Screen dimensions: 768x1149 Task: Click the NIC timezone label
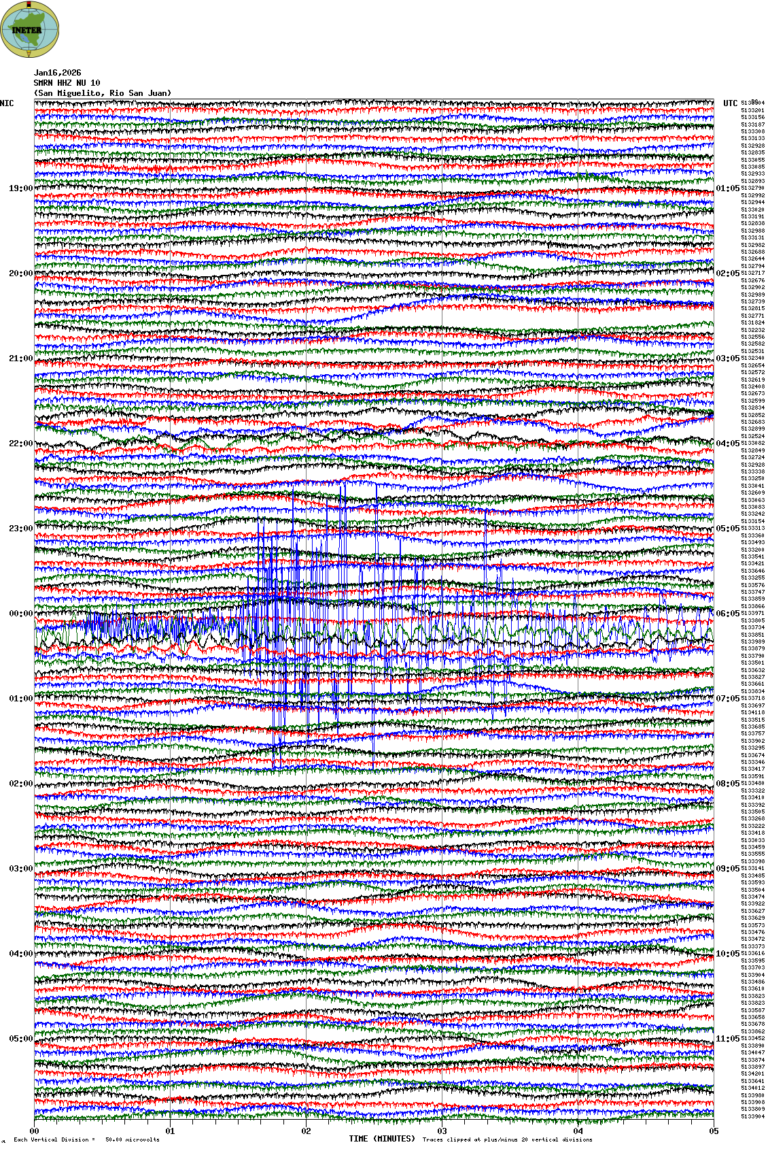(7, 103)
